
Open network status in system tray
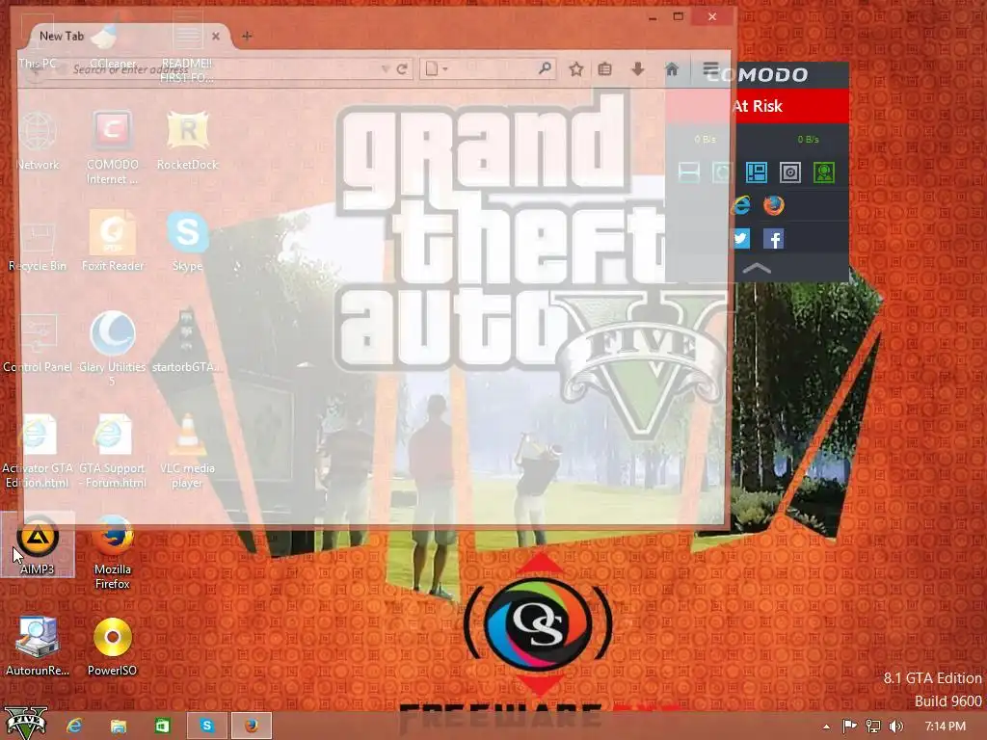point(873,727)
